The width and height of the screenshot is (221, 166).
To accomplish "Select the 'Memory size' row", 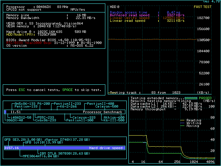I will (x=46, y=15).
